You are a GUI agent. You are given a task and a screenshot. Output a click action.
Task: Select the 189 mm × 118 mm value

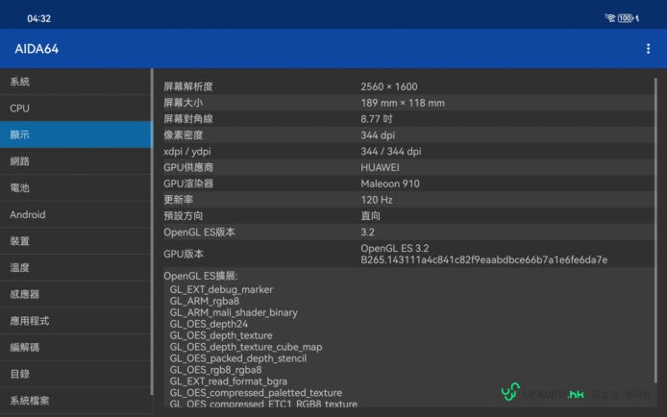pos(403,103)
